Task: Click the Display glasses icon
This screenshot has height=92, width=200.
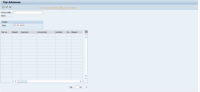Action: coord(10,7)
